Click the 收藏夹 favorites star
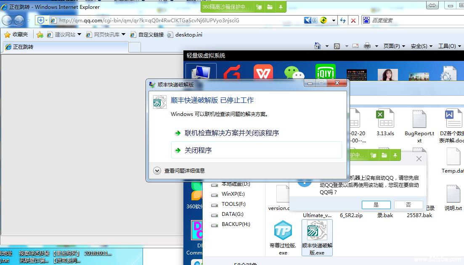 pos(8,35)
